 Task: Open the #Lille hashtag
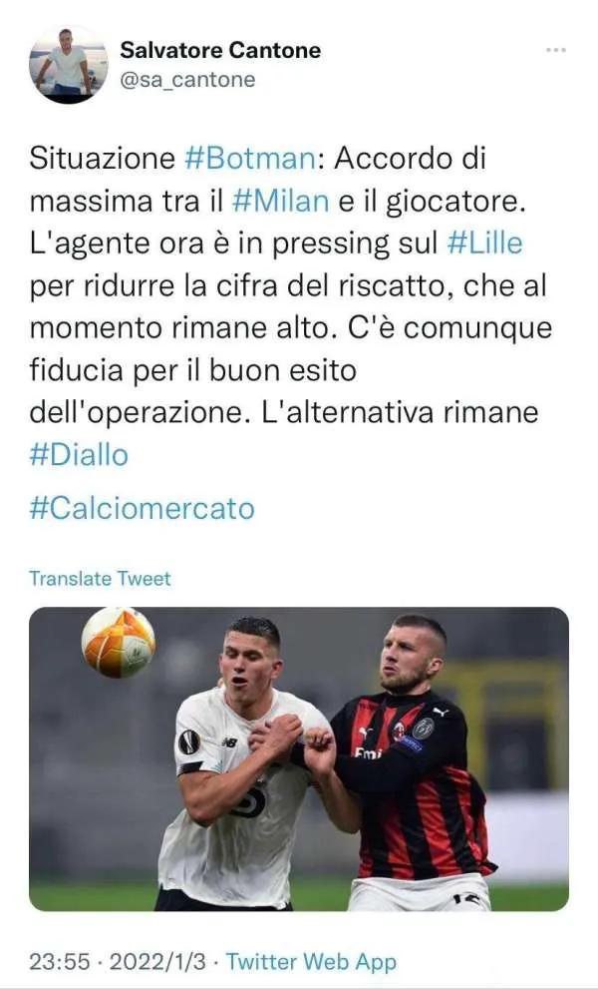(x=484, y=243)
